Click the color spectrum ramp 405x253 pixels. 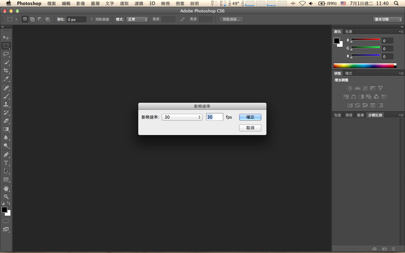365,65
